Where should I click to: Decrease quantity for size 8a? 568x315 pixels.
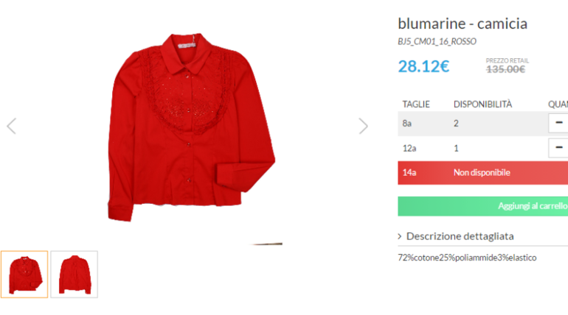(x=558, y=123)
